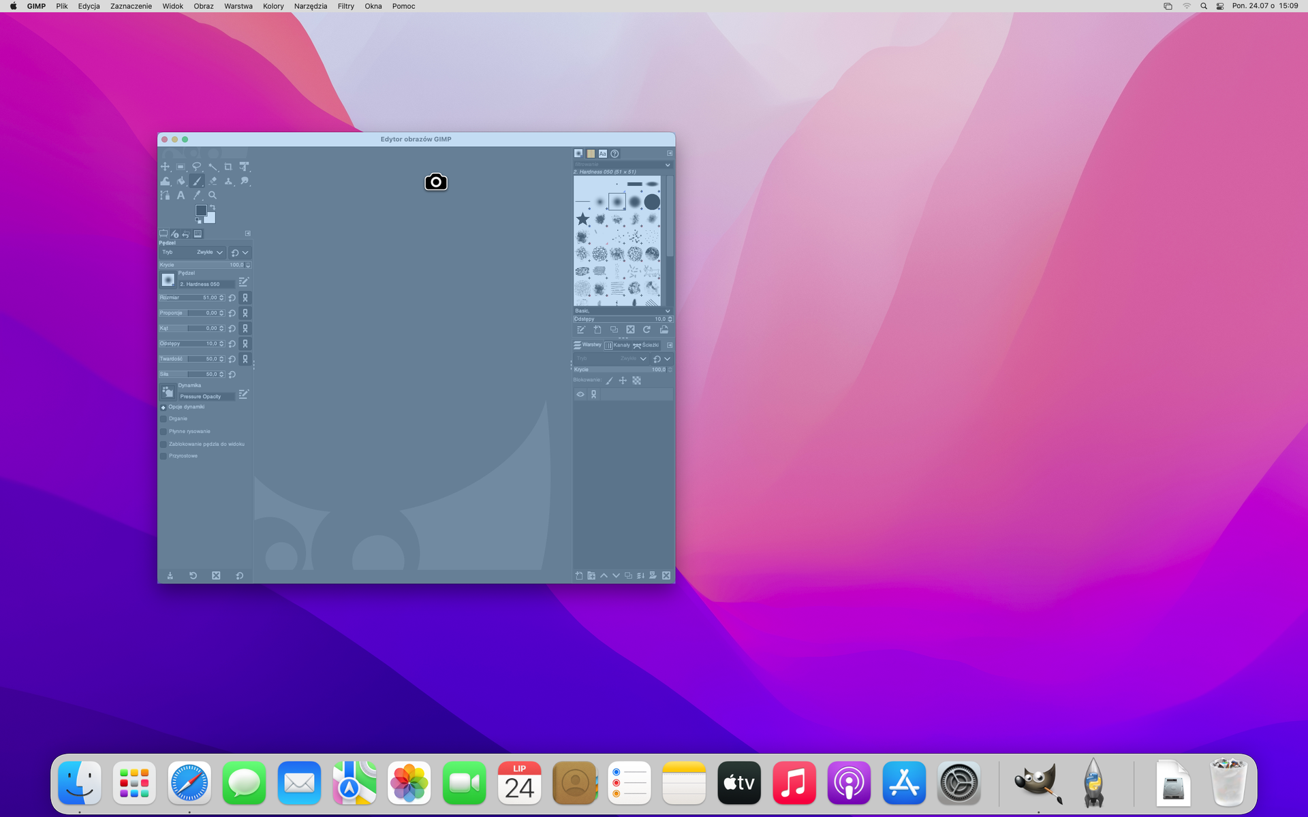Select the star-shaped brush thumbnail
The image size is (1308, 817).
(x=582, y=219)
